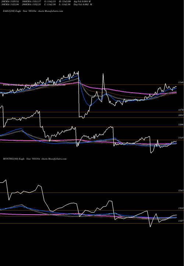The image size is (184, 266).
Task: Click the 1168 monthly price label
Action: (x=181, y=208)
